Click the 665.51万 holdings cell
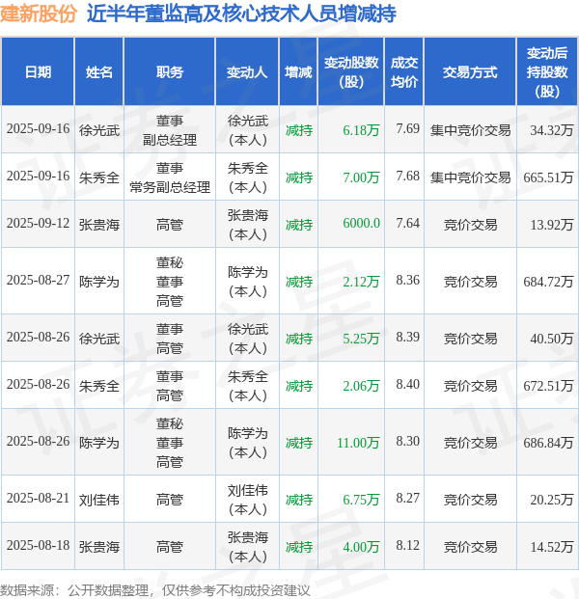Screen dimensions: 579x599 (x=548, y=177)
